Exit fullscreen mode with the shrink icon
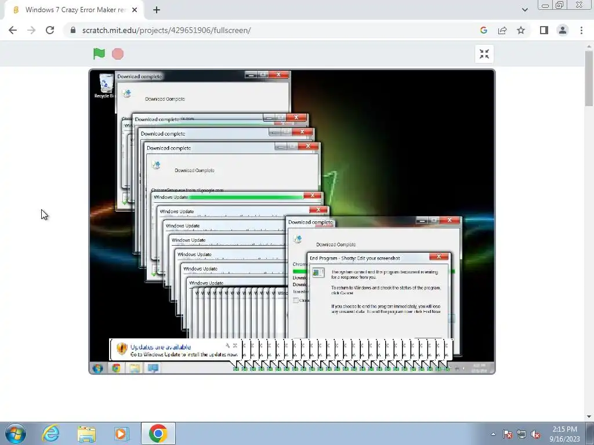 tap(484, 54)
